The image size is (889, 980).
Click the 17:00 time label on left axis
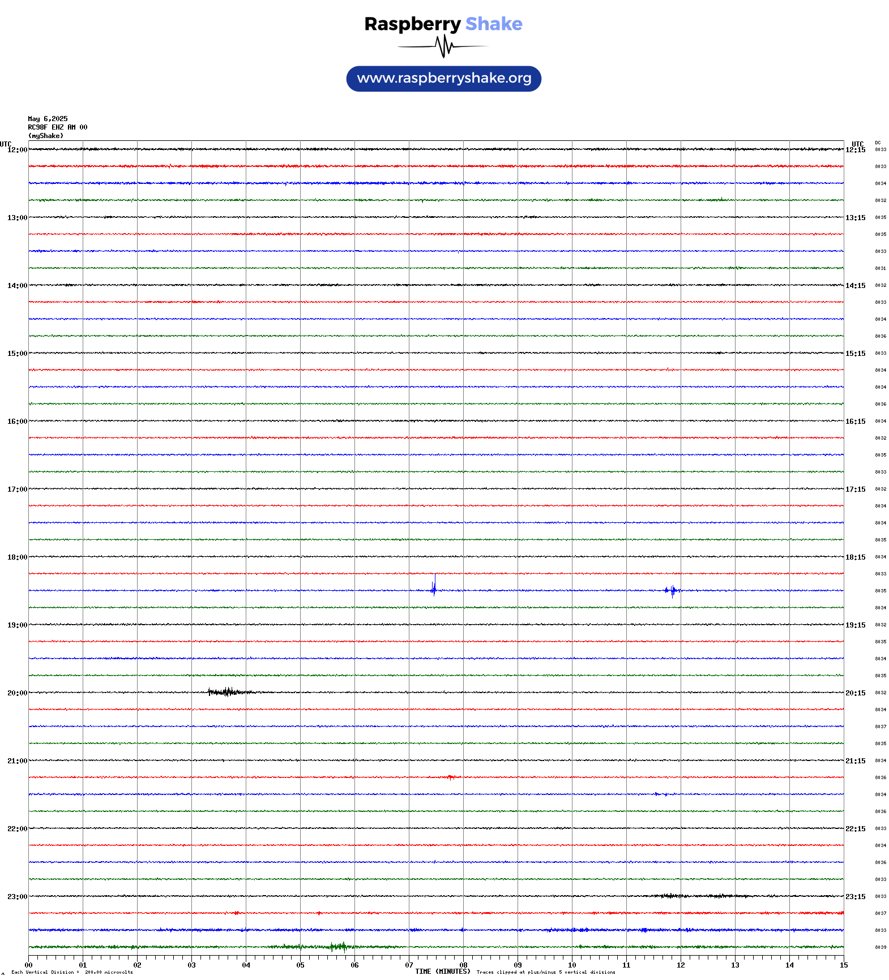click(x=17, y=489)
